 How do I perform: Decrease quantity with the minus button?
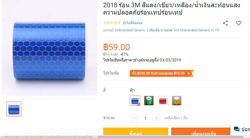(x=134, y=118)
